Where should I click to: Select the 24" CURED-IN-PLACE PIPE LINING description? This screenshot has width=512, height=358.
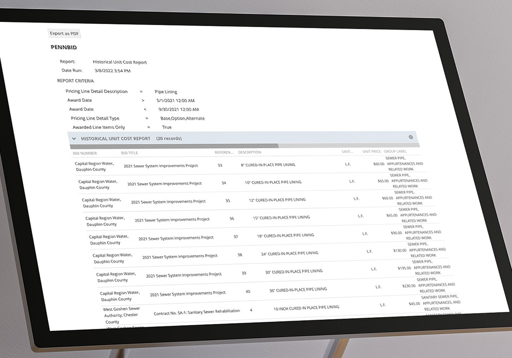pyautogui.click(x=290, y=253)
